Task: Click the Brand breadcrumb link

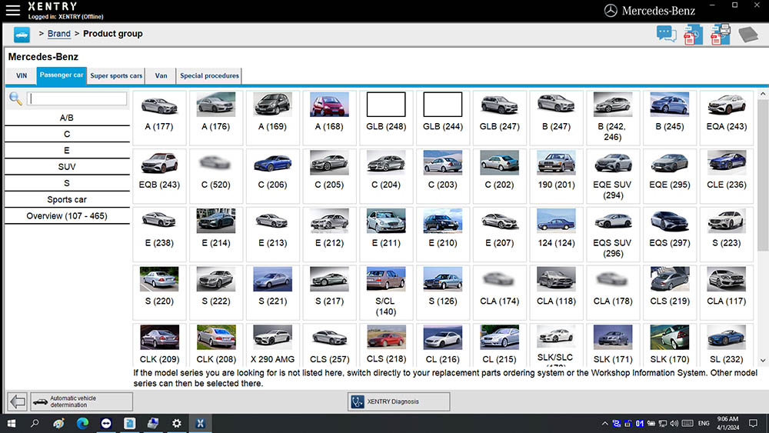Action: 59,34
